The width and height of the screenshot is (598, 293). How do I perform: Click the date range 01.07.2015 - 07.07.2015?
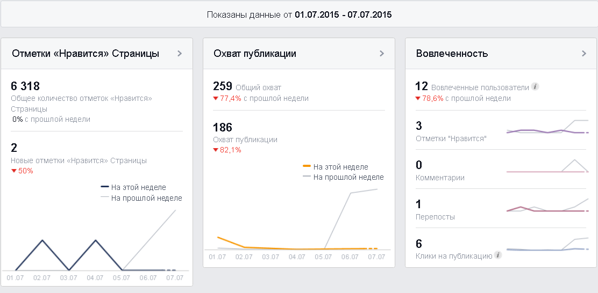pyautogui.click(x=343, y=15)
